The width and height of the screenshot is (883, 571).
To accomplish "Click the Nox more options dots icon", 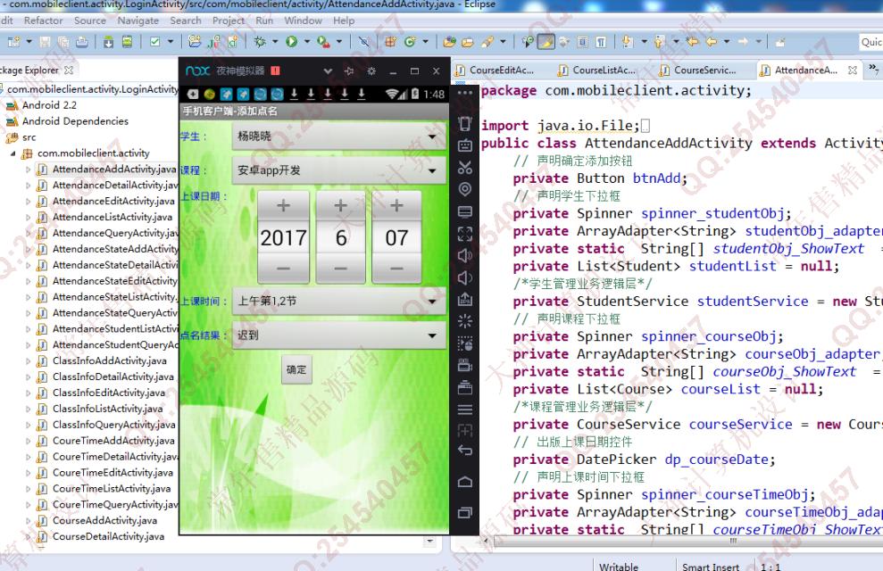I will [464, 92].
